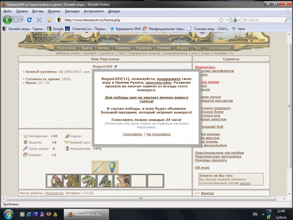Focus the QIP Search input field
Viewport: 293px width, 220px height.
(x=262, y=20)
